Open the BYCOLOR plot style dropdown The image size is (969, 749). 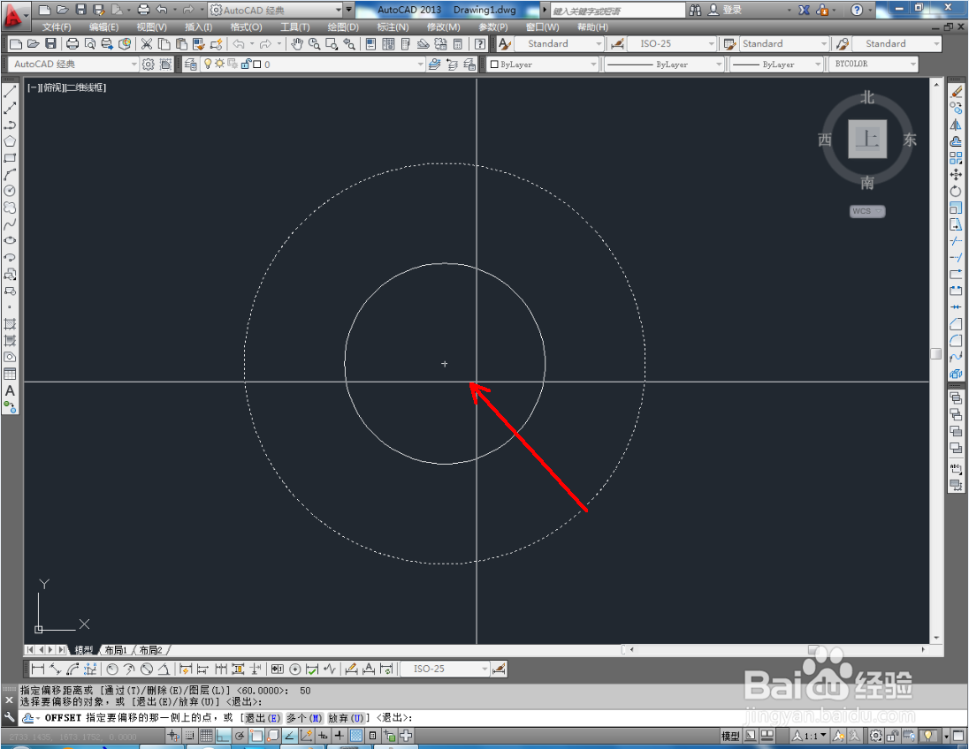coord(874,64)
